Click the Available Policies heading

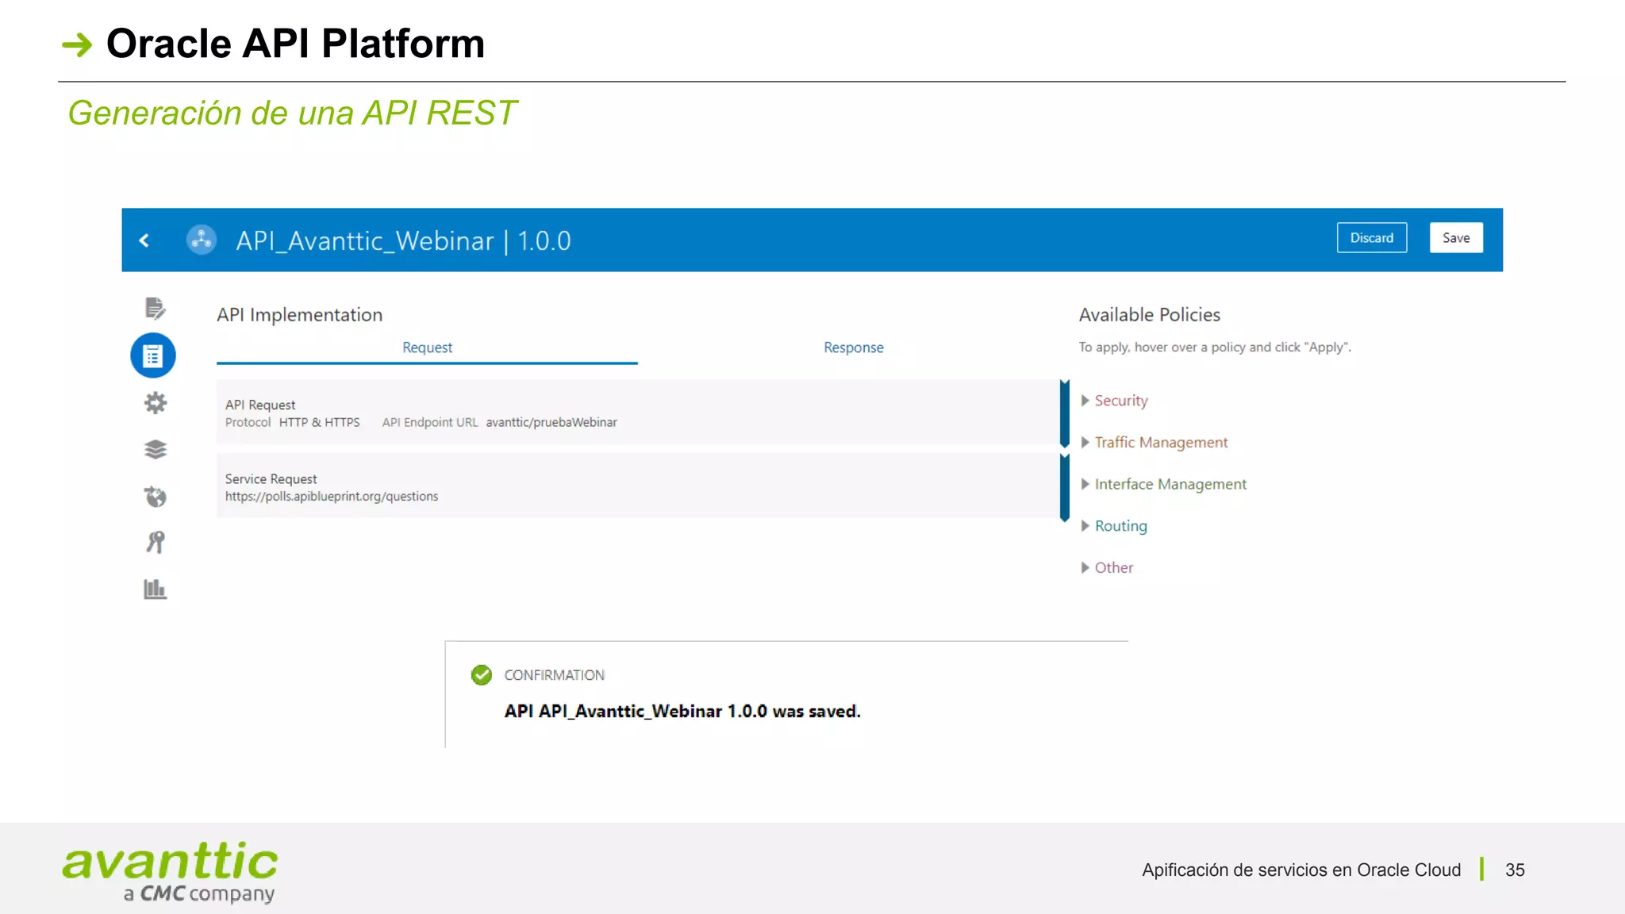[1150, 315]
